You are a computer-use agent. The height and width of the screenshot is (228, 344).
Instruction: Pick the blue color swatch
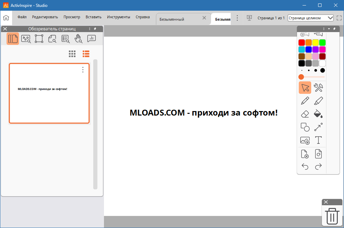[x=308, y=50]
